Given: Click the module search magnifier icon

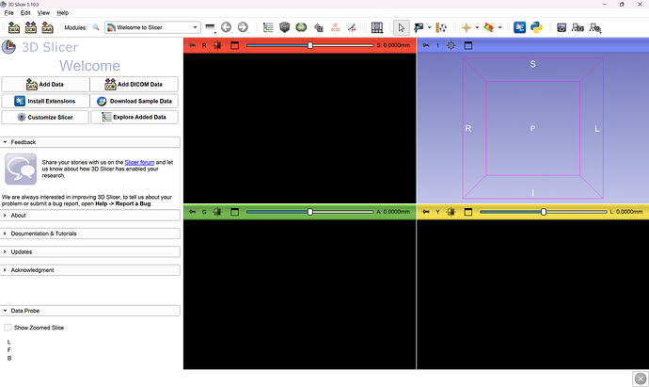Looking at the screenshot, I should pos(96,27).
